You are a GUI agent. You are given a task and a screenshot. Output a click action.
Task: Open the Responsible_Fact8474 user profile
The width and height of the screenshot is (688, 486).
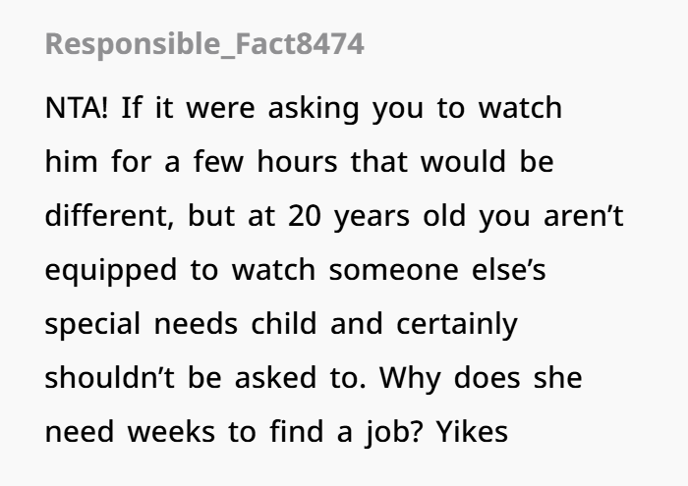(x=204, y=44)
